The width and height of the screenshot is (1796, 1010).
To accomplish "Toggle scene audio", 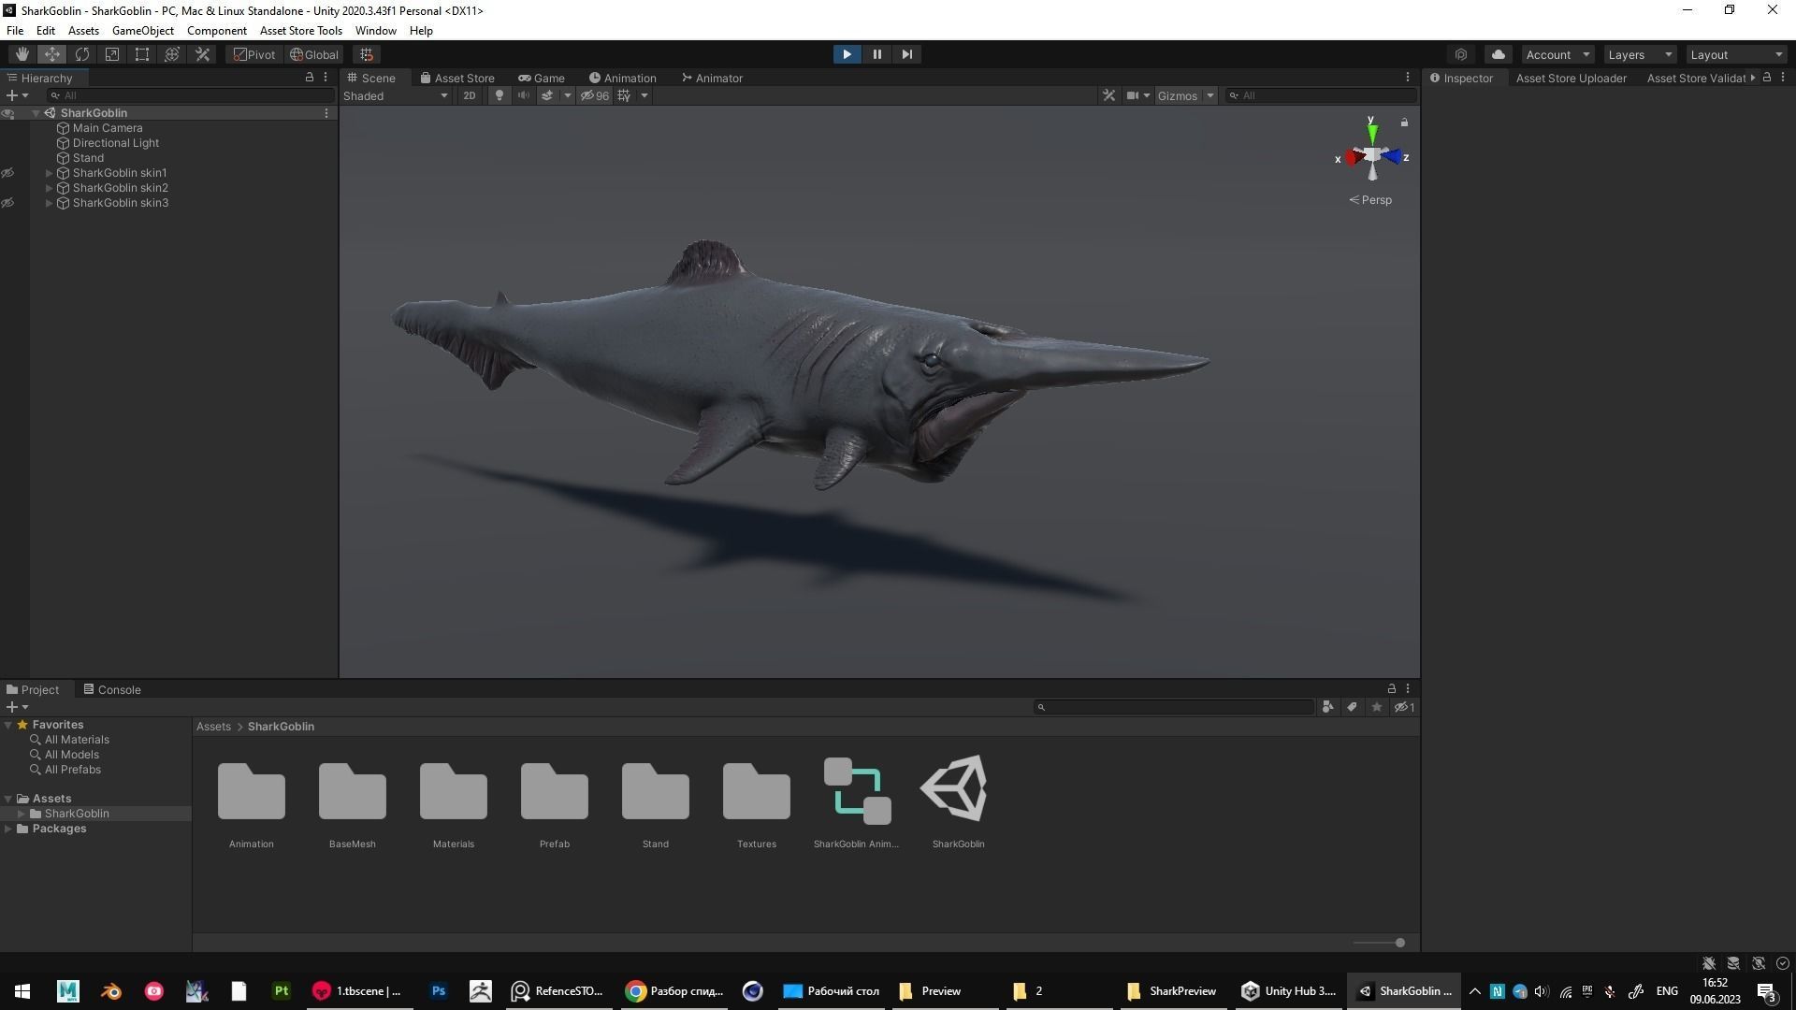I will click(524, 95).
